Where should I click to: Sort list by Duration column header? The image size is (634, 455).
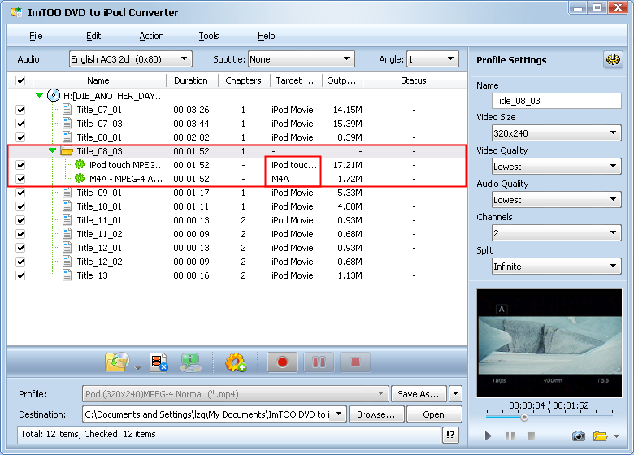click(191, 80)
